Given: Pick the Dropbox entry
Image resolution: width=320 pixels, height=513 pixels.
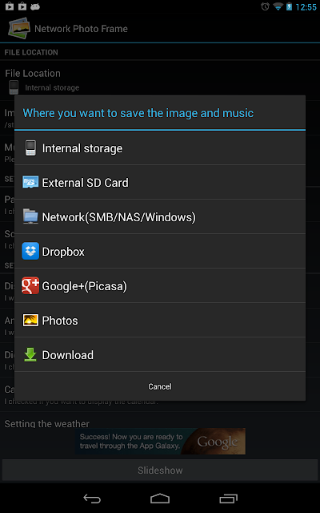Looking at the screenshot, I should pos(160,251).
